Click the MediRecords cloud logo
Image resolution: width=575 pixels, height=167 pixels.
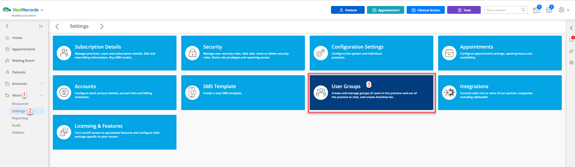pyautogui.click(x=7, y=10)
